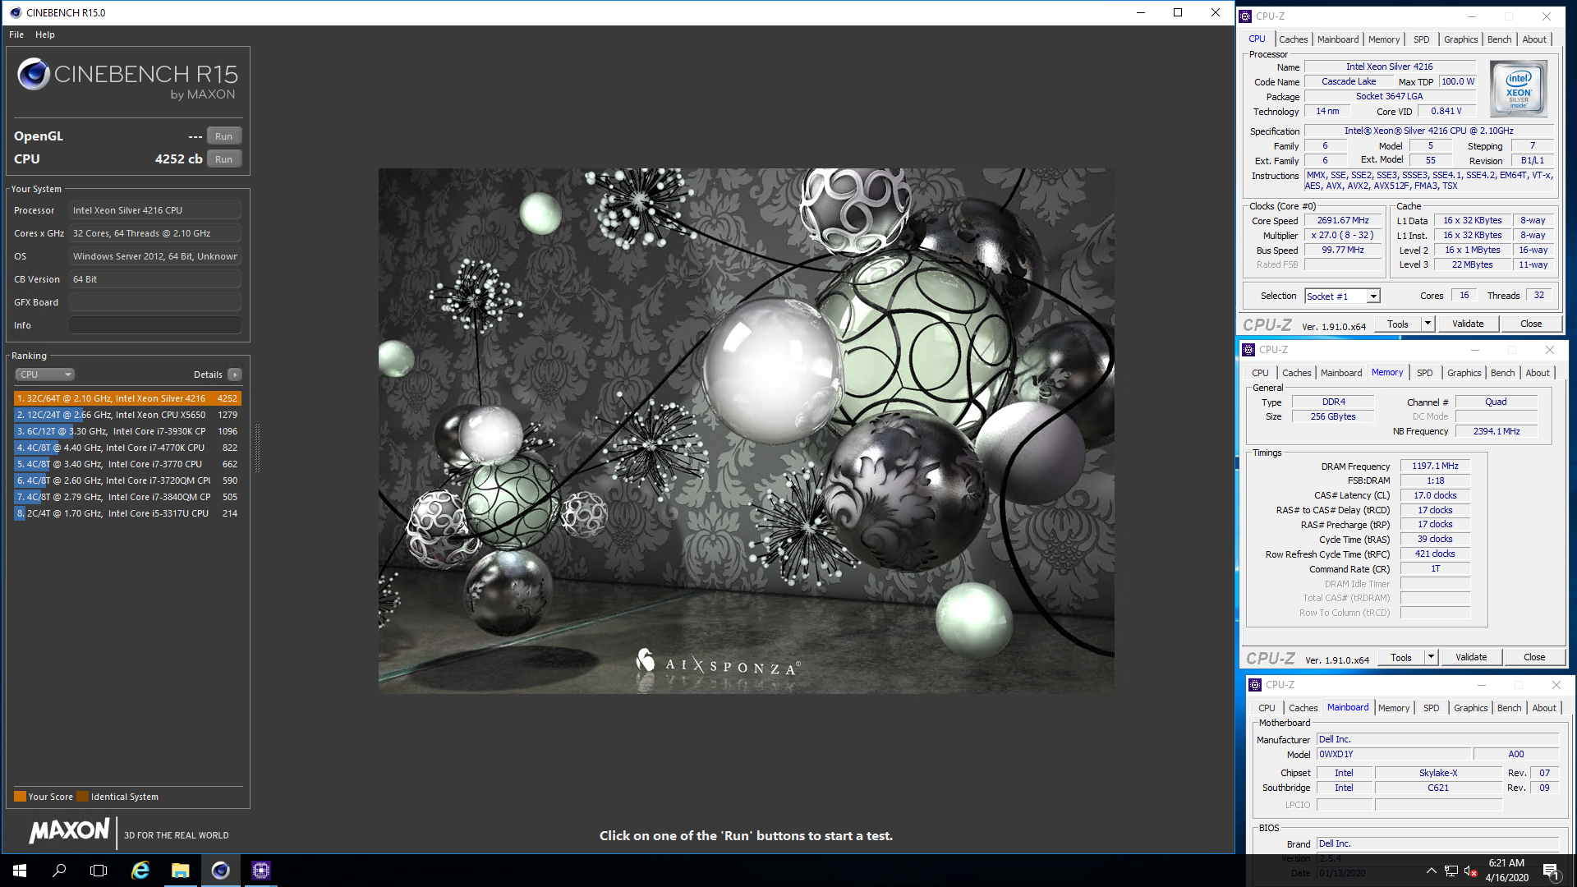Open the Windows Start menu
The image size is (1577, 887).
click(x=20, y=871)
